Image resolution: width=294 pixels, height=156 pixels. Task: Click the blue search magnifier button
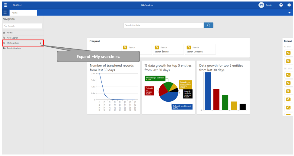(x=208, y=25)
